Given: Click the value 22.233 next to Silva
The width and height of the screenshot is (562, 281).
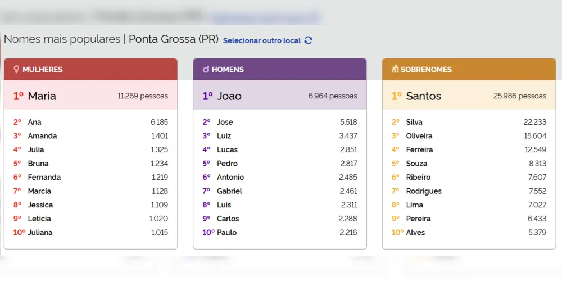Looking at the screenshot, I should click(x=535, y=122).
